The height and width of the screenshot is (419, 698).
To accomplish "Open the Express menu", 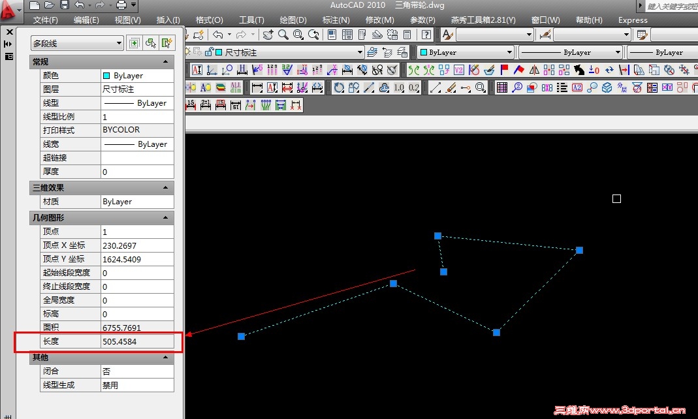I will [x=633, y=20].
